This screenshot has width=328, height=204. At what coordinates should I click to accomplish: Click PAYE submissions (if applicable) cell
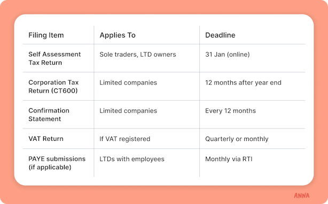[57, 163]
